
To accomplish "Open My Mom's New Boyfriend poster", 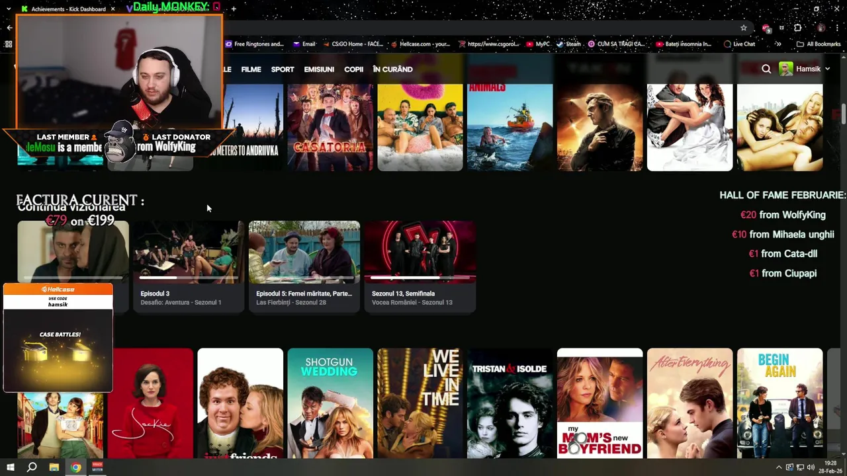I will [600, 403].
